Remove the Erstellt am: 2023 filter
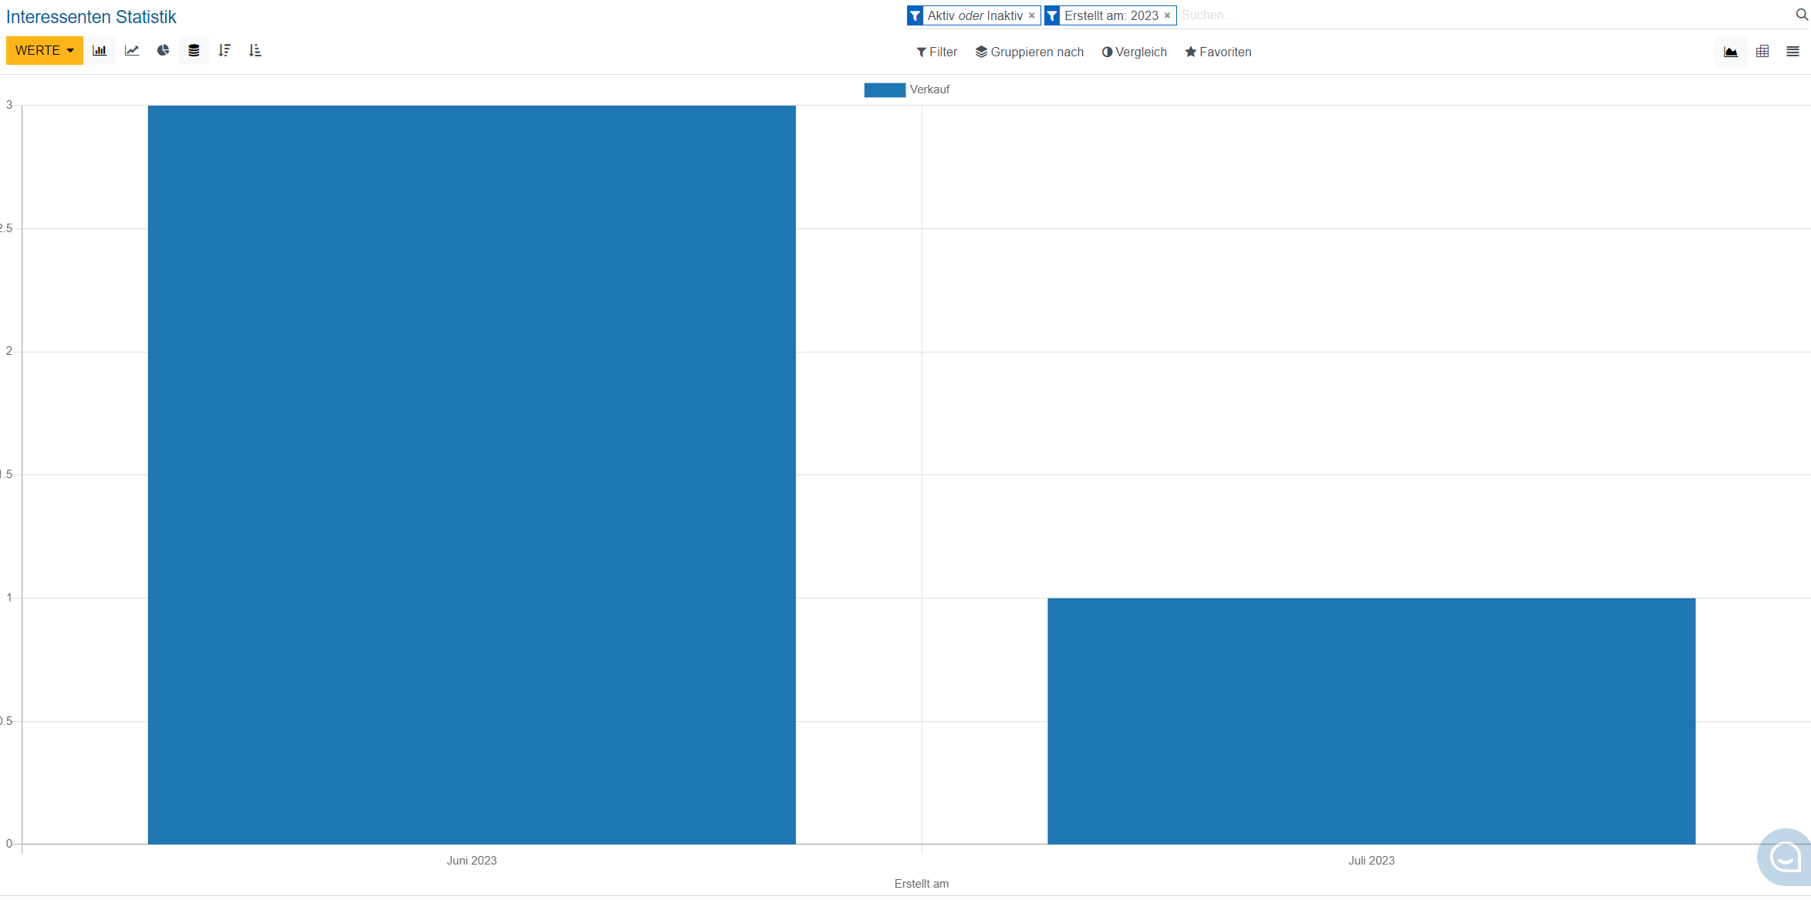 1168,15
